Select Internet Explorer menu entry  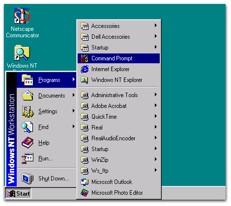pos(118,69)
